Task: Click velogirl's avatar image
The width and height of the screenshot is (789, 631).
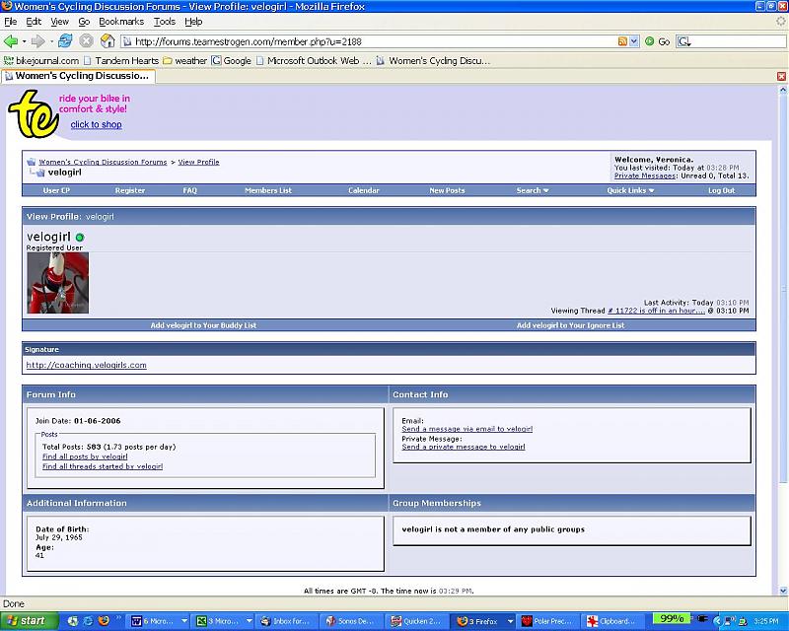Action: [x=57, y=283]
